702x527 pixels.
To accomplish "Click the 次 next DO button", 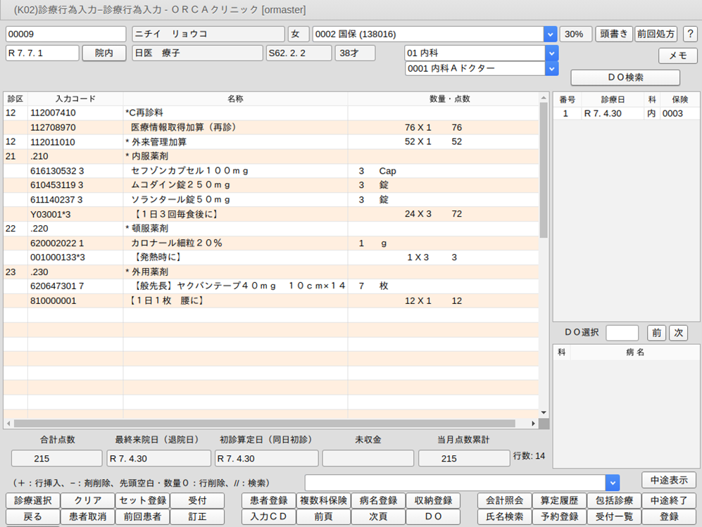I will (678, 333).
